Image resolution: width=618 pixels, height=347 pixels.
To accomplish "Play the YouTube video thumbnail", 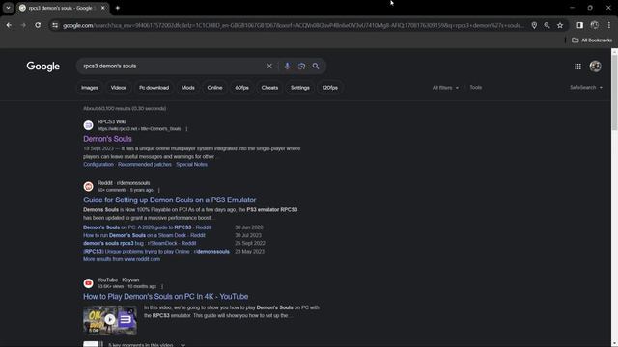I will tap(110, 320).
